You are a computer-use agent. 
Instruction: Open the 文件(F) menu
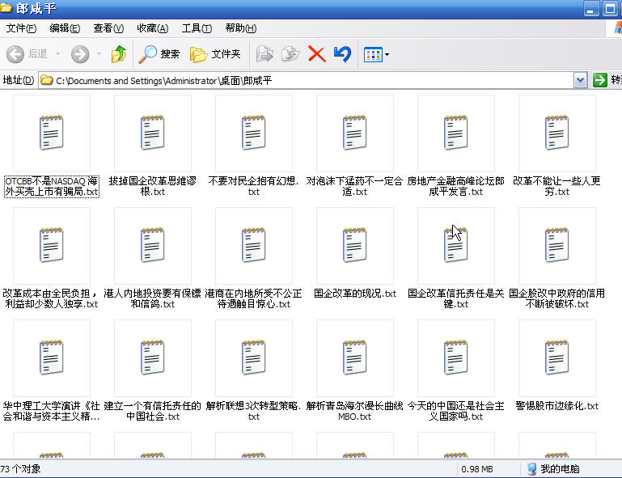pyautogui.click(x=21, y=28)
